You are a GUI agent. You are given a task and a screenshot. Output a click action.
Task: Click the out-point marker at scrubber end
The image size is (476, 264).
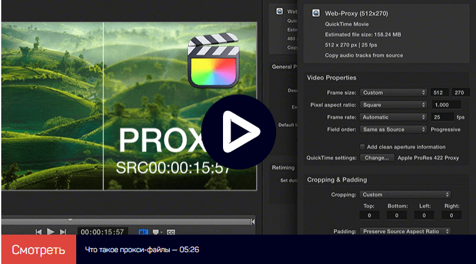(252, 221)
